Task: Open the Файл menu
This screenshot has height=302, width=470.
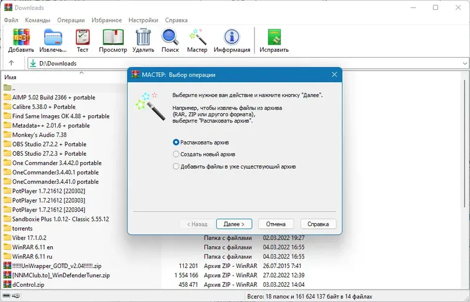Action: tap(11, 20)
